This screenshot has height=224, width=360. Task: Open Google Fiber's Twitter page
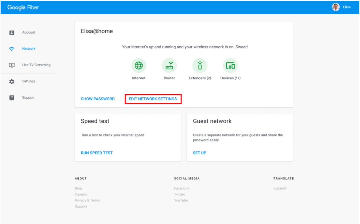(x=179, y=194)
